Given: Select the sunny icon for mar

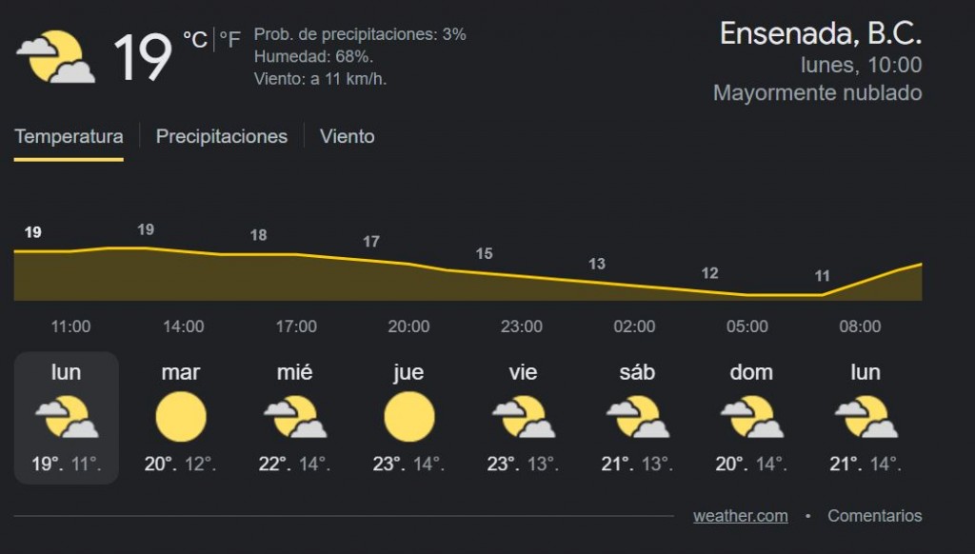Looking at the screenshot, I should click(x=181, y=417).
